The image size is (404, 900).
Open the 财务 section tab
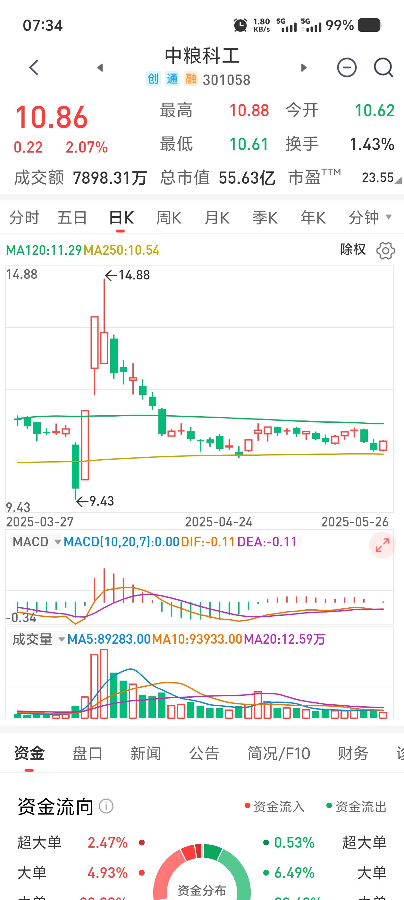(x=353, y=753)
